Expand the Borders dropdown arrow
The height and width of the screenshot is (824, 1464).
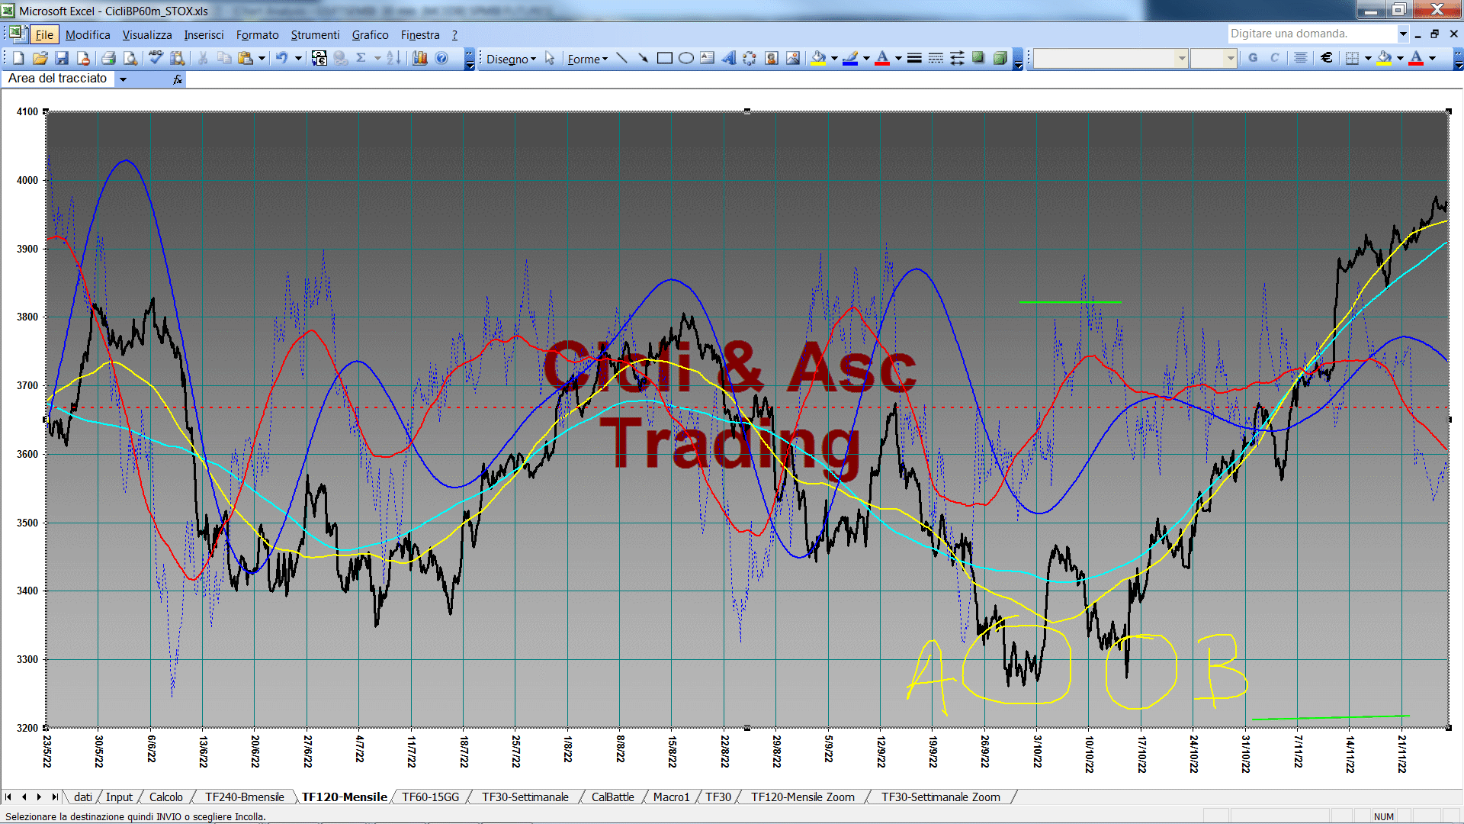[1368, 58]
